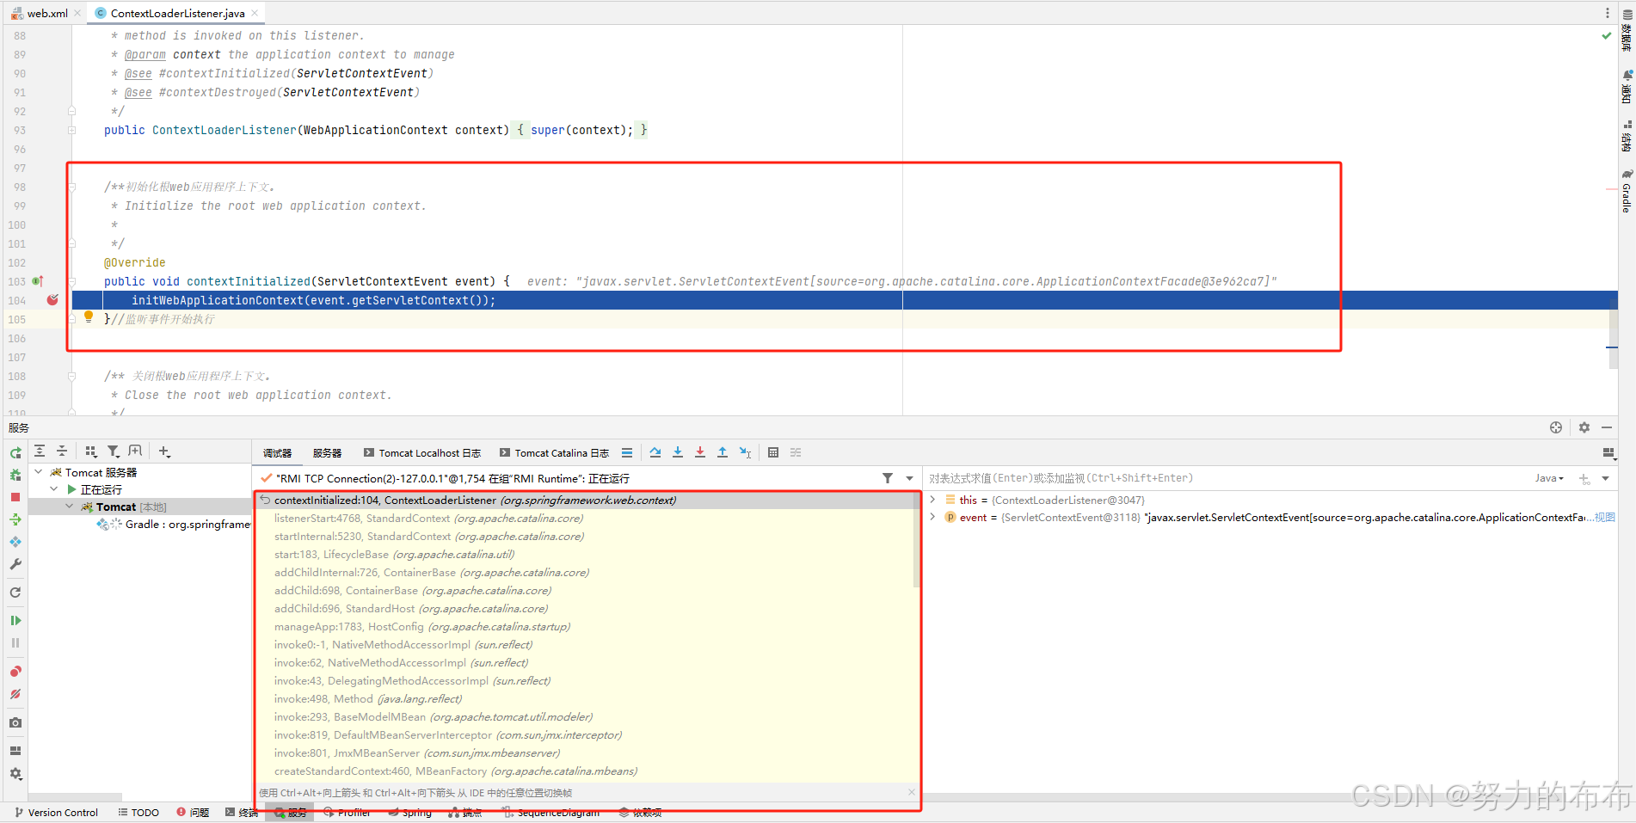
Task: Expand all services tree nodes icon
Action: (x=40, y=451)
